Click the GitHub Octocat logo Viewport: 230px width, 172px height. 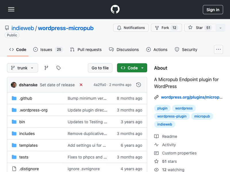(x=115, y=9)
